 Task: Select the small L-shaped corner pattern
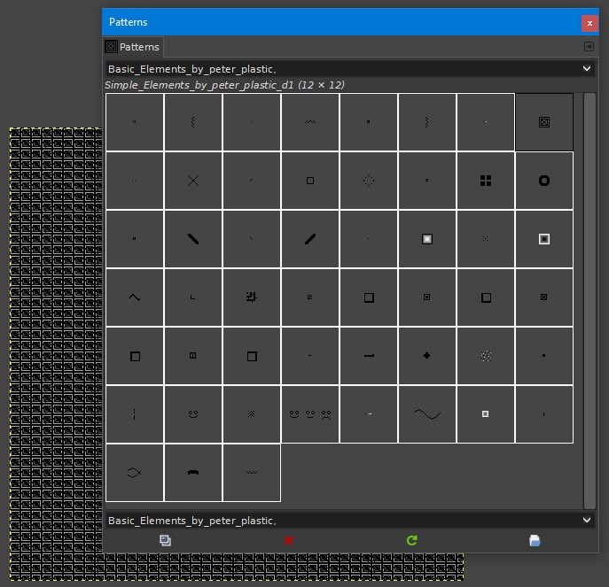click(193, 297)
